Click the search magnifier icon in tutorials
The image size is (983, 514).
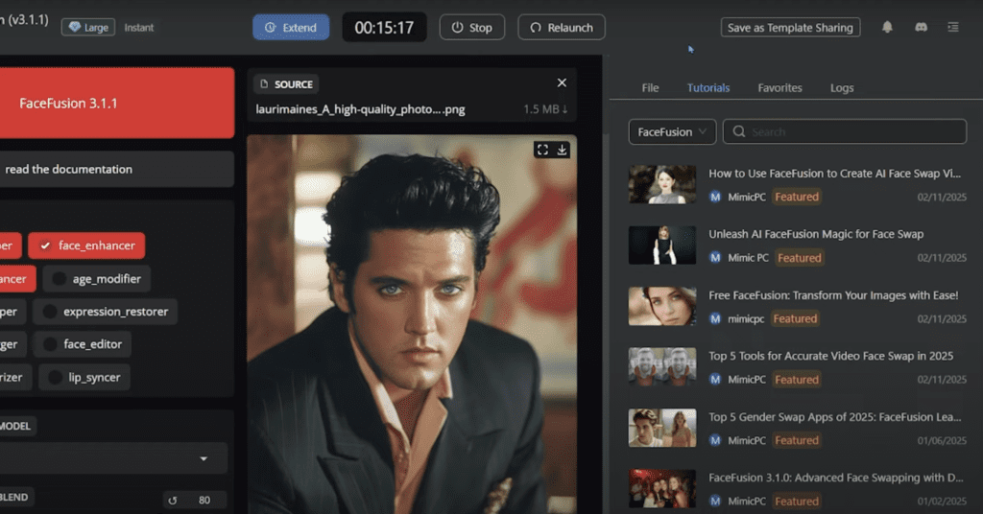739,132
